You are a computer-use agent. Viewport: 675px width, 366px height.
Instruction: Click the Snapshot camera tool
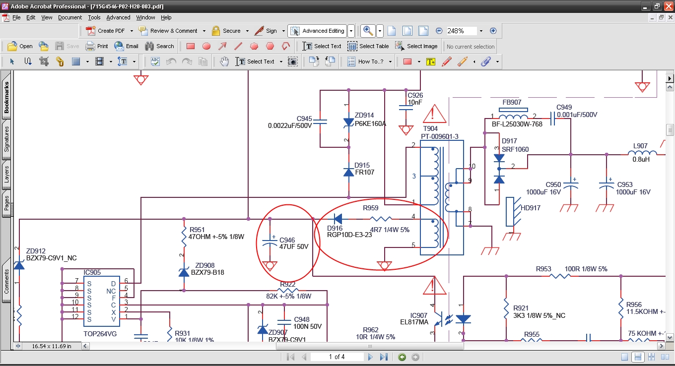click(293, 61)
